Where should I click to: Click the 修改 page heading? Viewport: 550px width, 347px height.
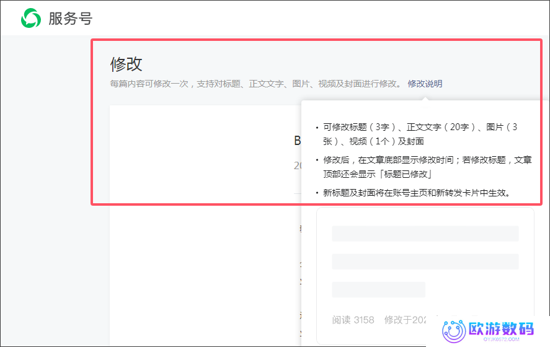[126, 64]
